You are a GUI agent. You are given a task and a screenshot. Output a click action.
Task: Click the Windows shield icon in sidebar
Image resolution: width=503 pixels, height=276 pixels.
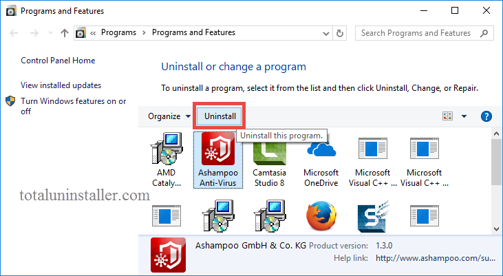point(10,101)
